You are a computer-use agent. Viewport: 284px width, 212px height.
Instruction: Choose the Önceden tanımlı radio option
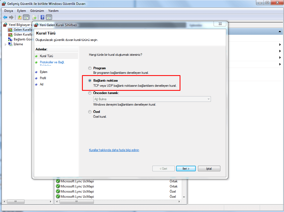point(90,93)
